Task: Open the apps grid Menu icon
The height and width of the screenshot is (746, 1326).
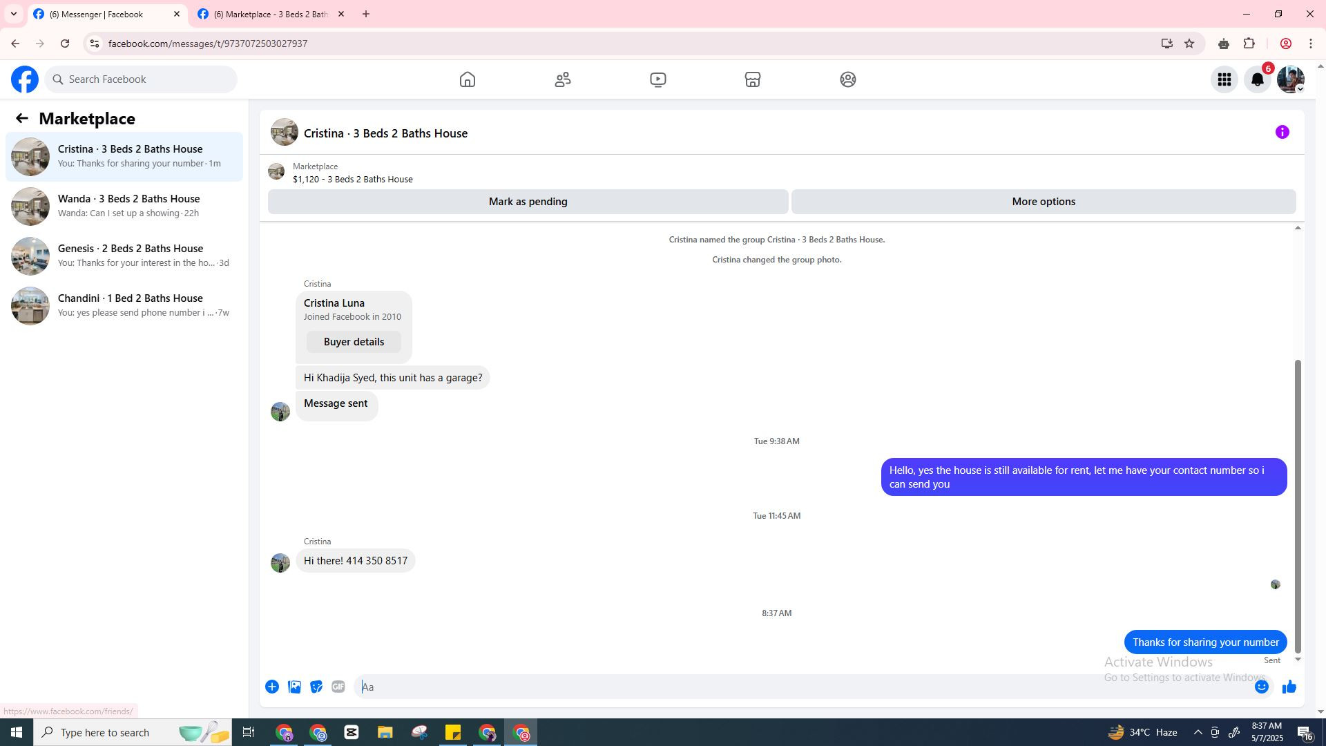Action: coord(1224,79)
